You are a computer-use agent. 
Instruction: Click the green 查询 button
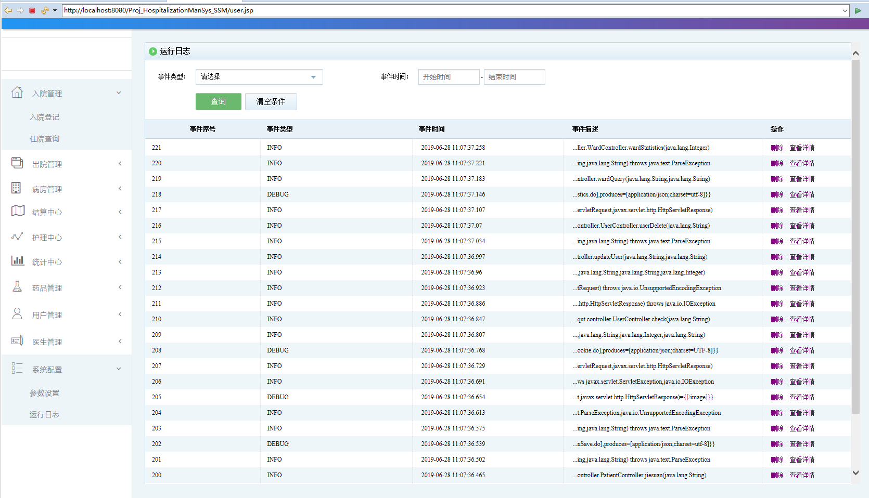[x=218, y=102]
